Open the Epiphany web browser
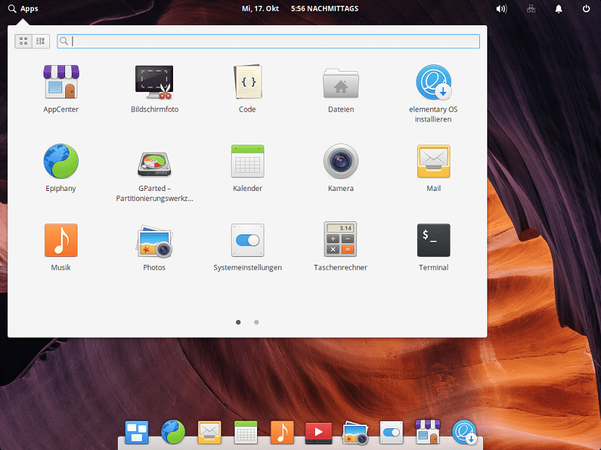 tap(61, 161)
